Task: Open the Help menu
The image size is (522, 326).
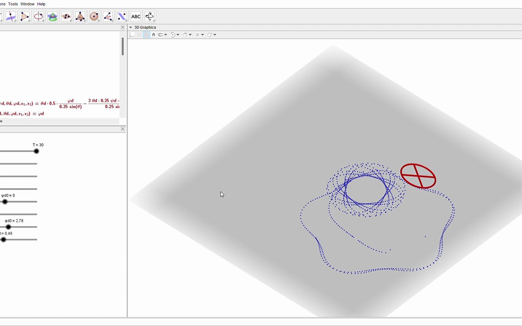Action: tap(41, 4)
